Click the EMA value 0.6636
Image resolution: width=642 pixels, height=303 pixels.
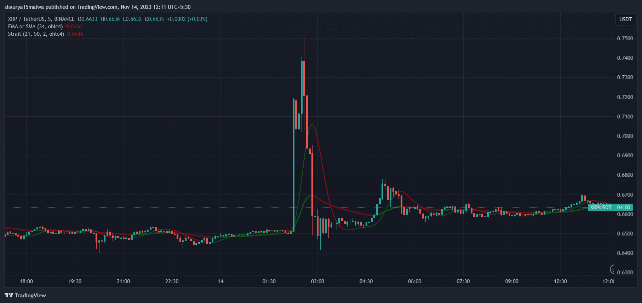point(74,27)
